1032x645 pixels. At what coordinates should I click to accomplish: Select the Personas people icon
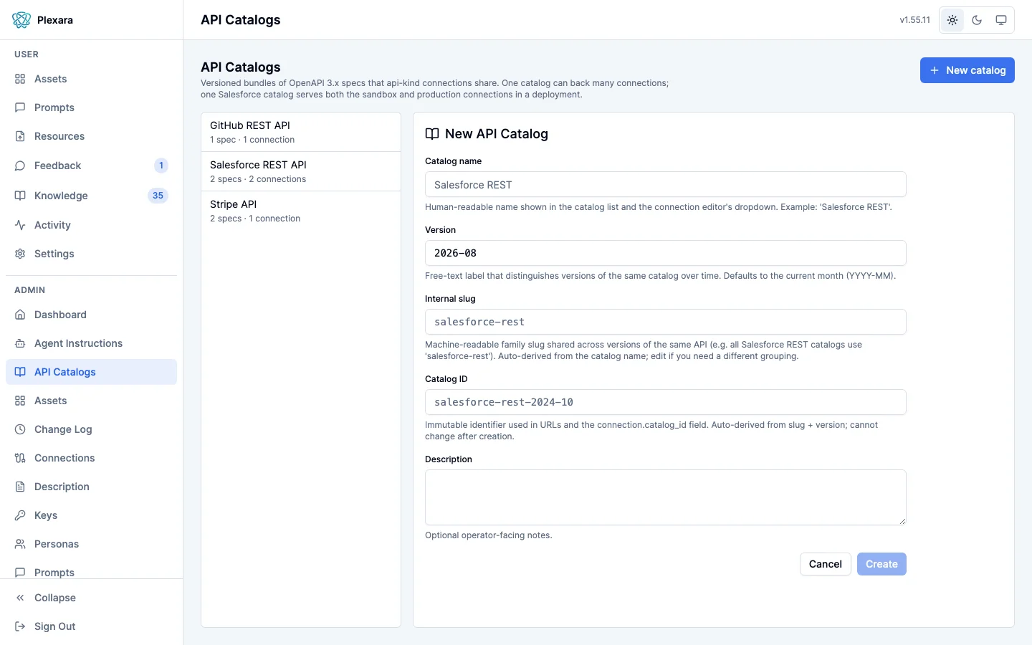tap(20, 544)
